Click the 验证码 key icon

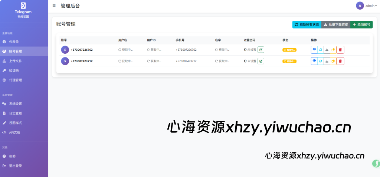[x=4, y=71]
